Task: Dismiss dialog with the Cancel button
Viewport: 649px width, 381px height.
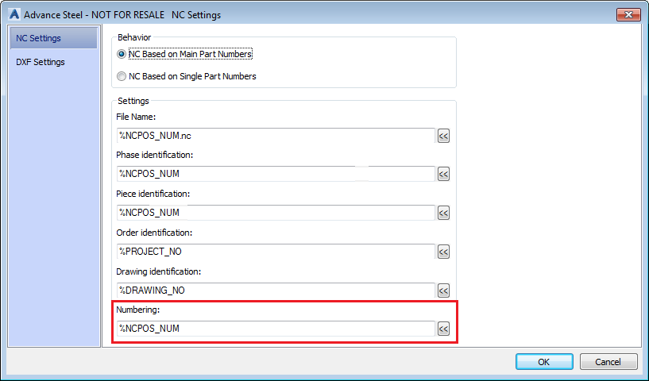Action: coord(608,362)
